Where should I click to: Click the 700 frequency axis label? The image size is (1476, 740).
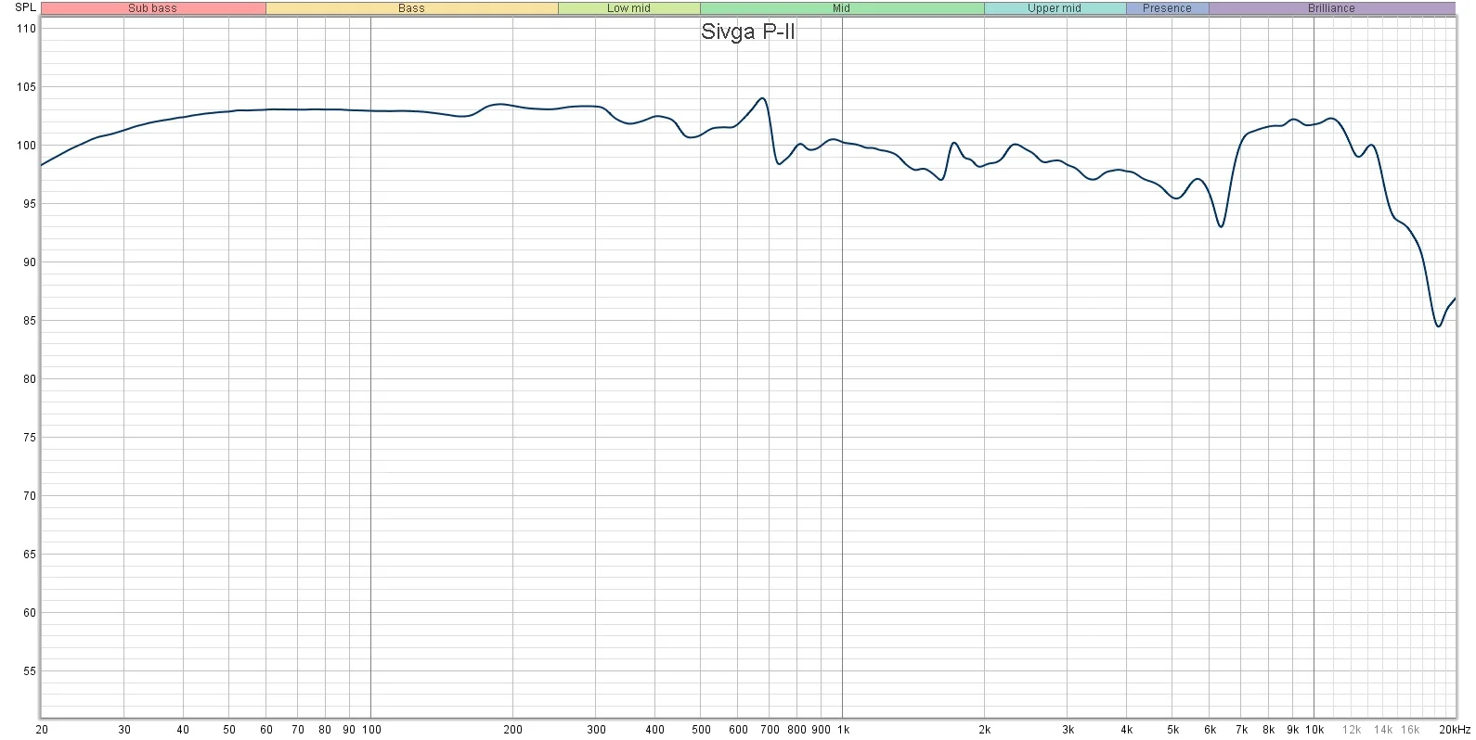tap(770, 730)
